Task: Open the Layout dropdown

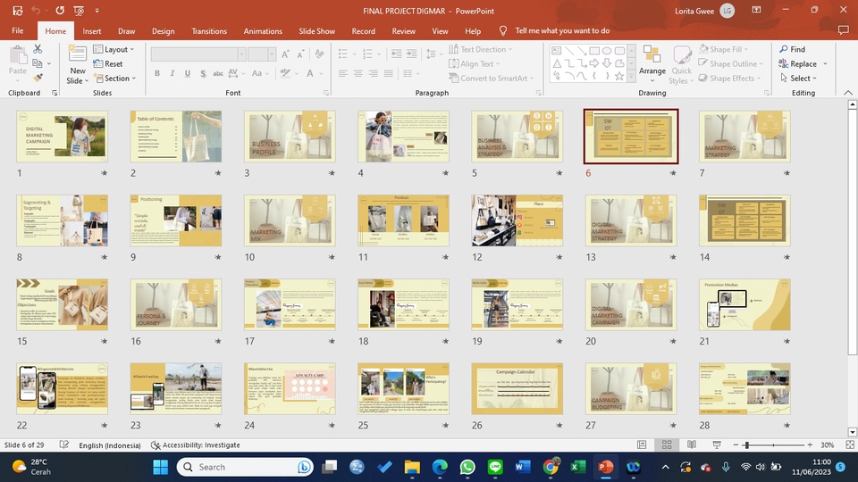Action: tap(114, 49)
